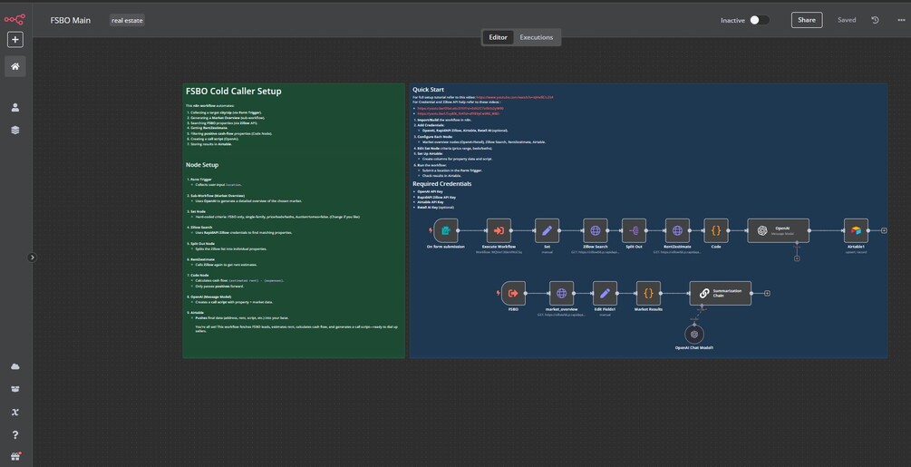Open the templates box icon
The width and height of the screenshot is (911, 467).
[x=15, y=389]
